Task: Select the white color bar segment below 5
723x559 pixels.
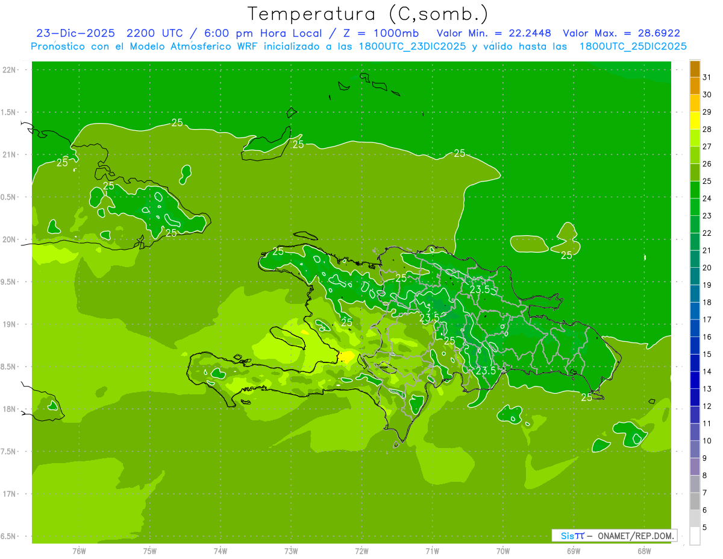Action: (x=695, y=536)
